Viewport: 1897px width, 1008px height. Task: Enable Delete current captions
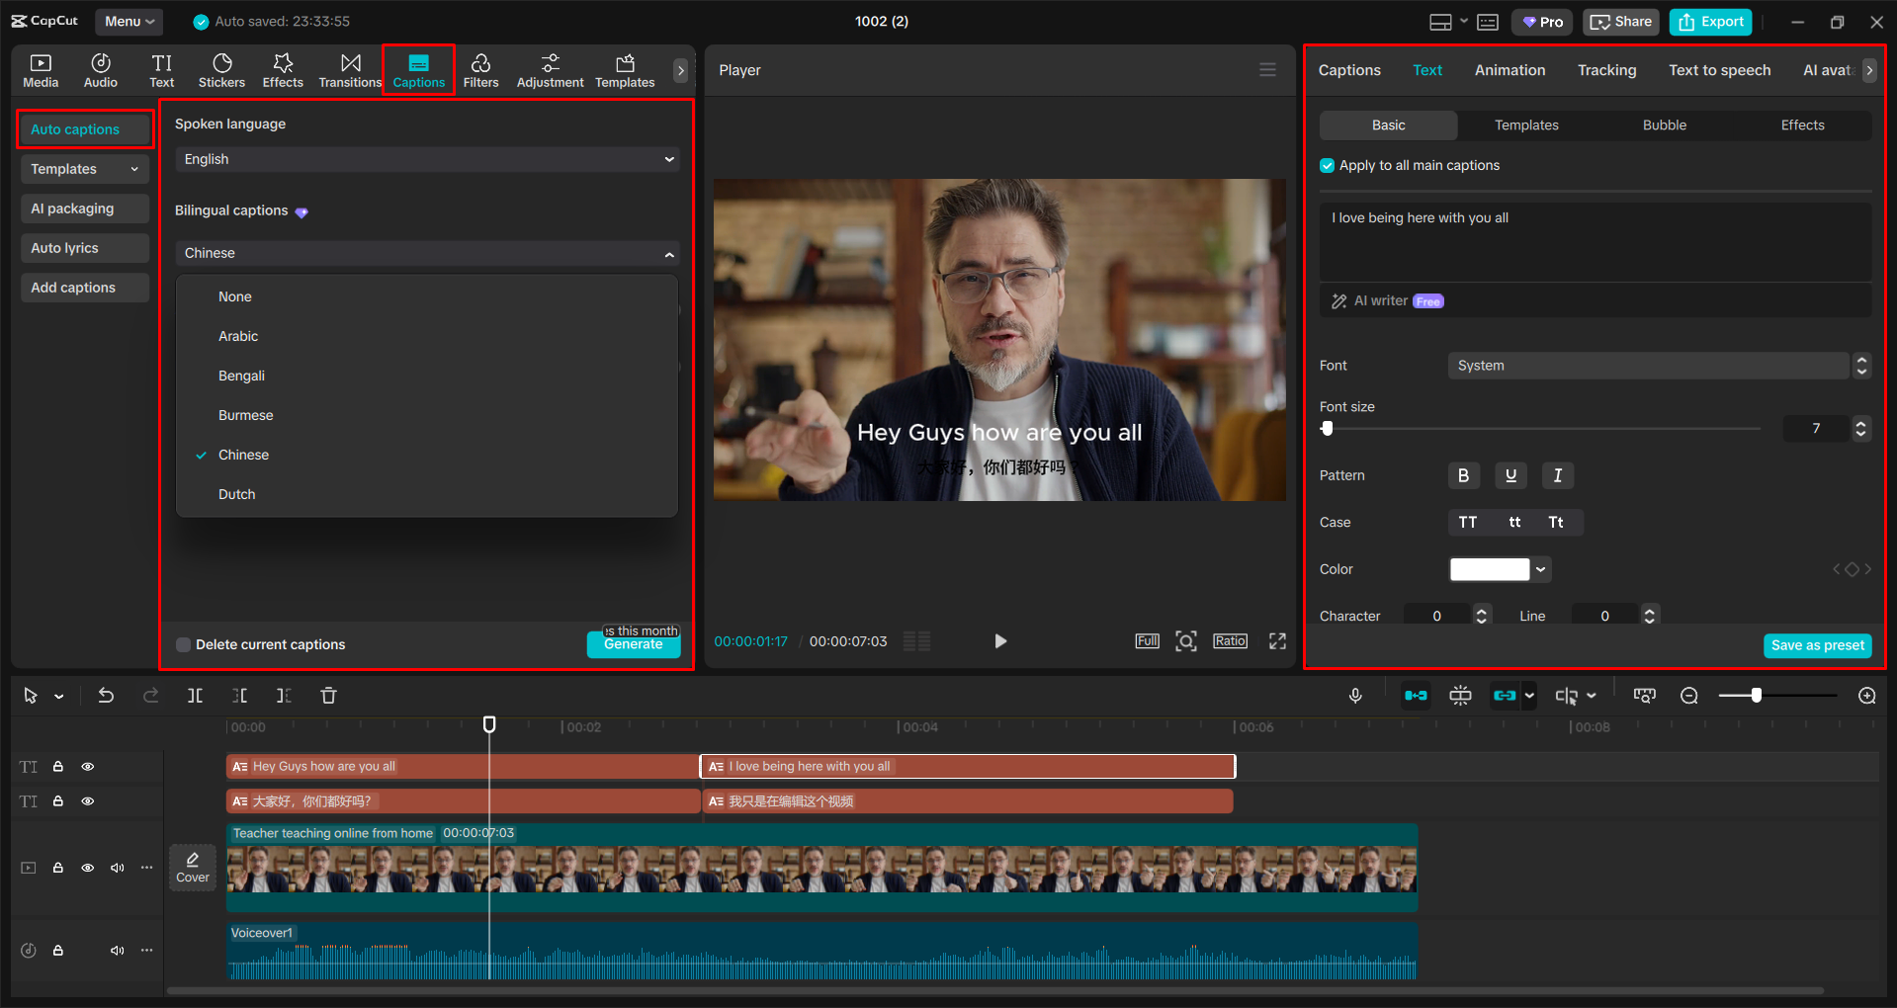pos(183,644)
